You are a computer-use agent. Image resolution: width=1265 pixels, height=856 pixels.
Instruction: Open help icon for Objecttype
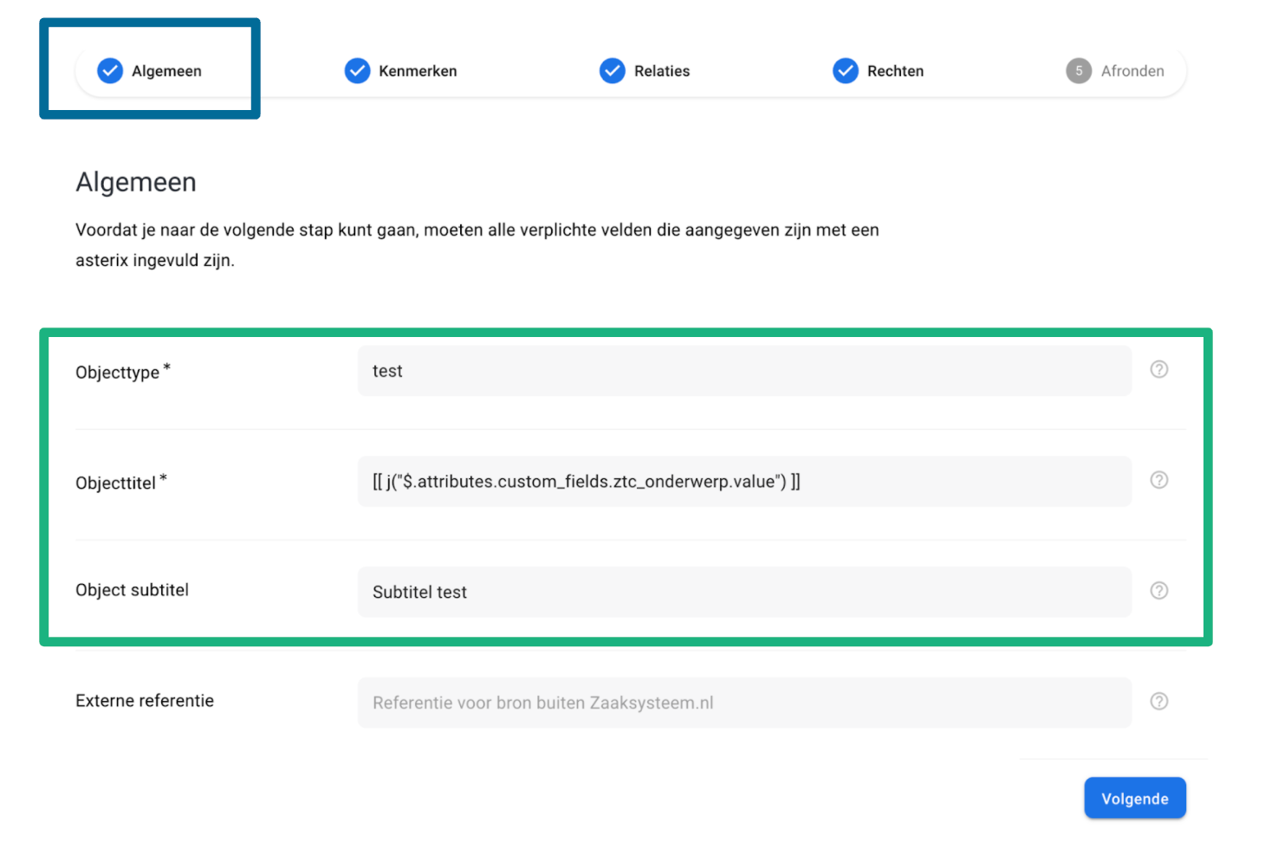[1159, 369]
